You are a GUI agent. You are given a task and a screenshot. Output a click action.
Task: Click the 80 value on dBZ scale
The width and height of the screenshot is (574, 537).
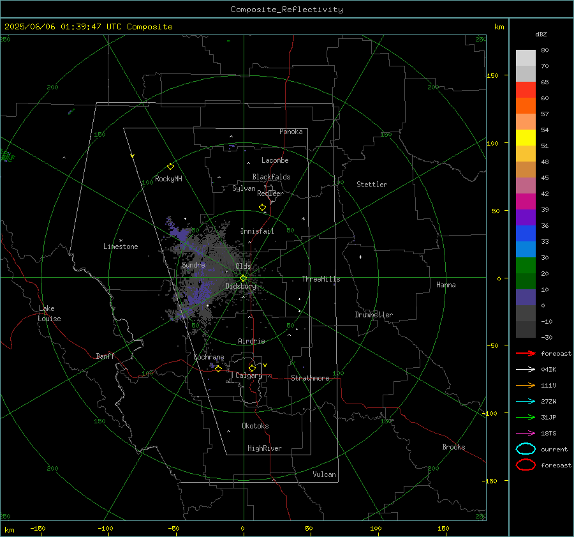545,50
